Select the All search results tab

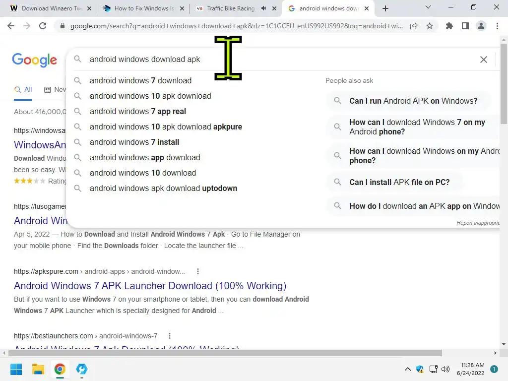click(x=23, y=90)
